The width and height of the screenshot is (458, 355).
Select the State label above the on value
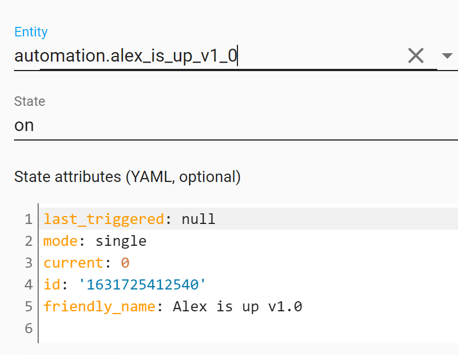tap(29, 101)
